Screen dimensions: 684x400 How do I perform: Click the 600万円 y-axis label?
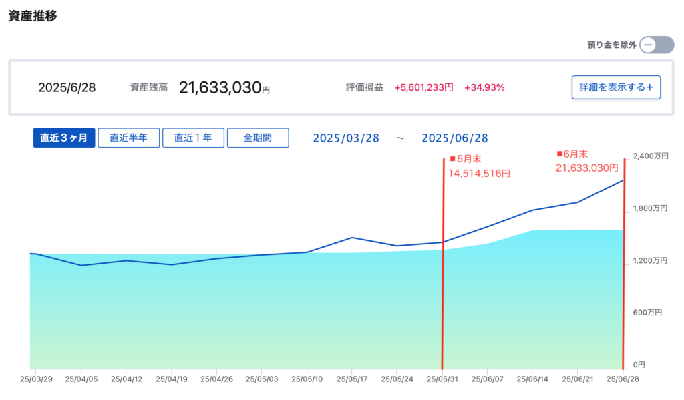point(647,313)
